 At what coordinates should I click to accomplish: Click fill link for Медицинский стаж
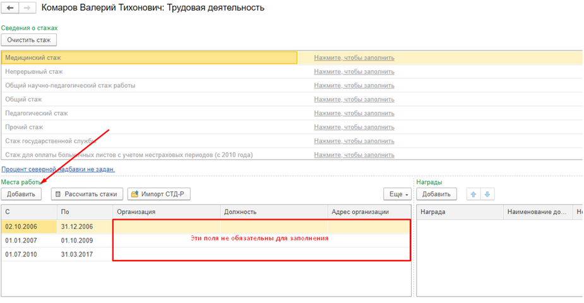[x=354, y=57]
